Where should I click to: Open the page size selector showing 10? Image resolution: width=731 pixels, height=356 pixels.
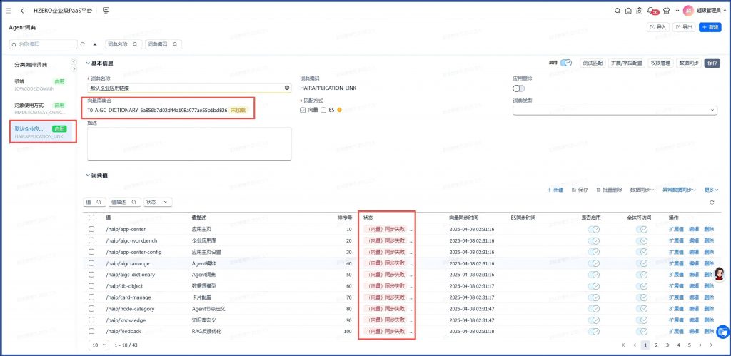(x=99, y=345)
